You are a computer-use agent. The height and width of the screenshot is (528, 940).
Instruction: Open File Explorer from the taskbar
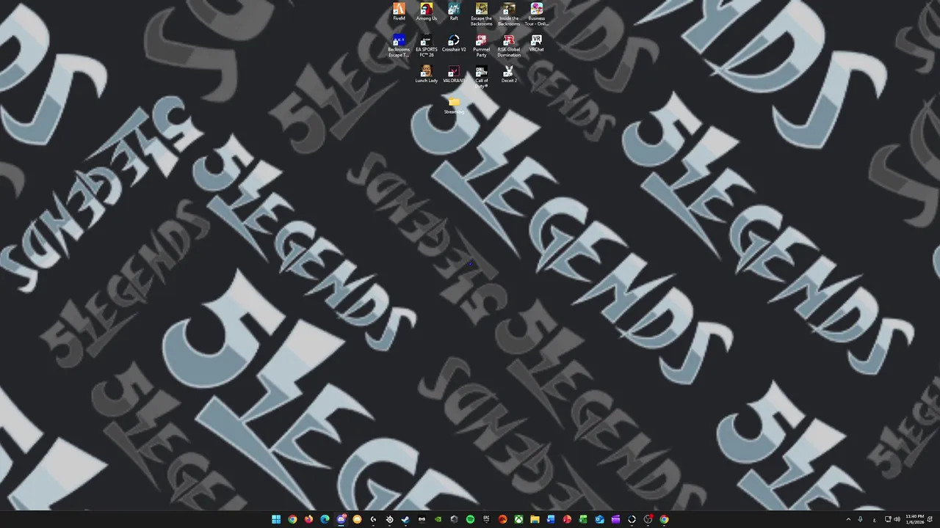pyautogui.click(x=535, y=519)
